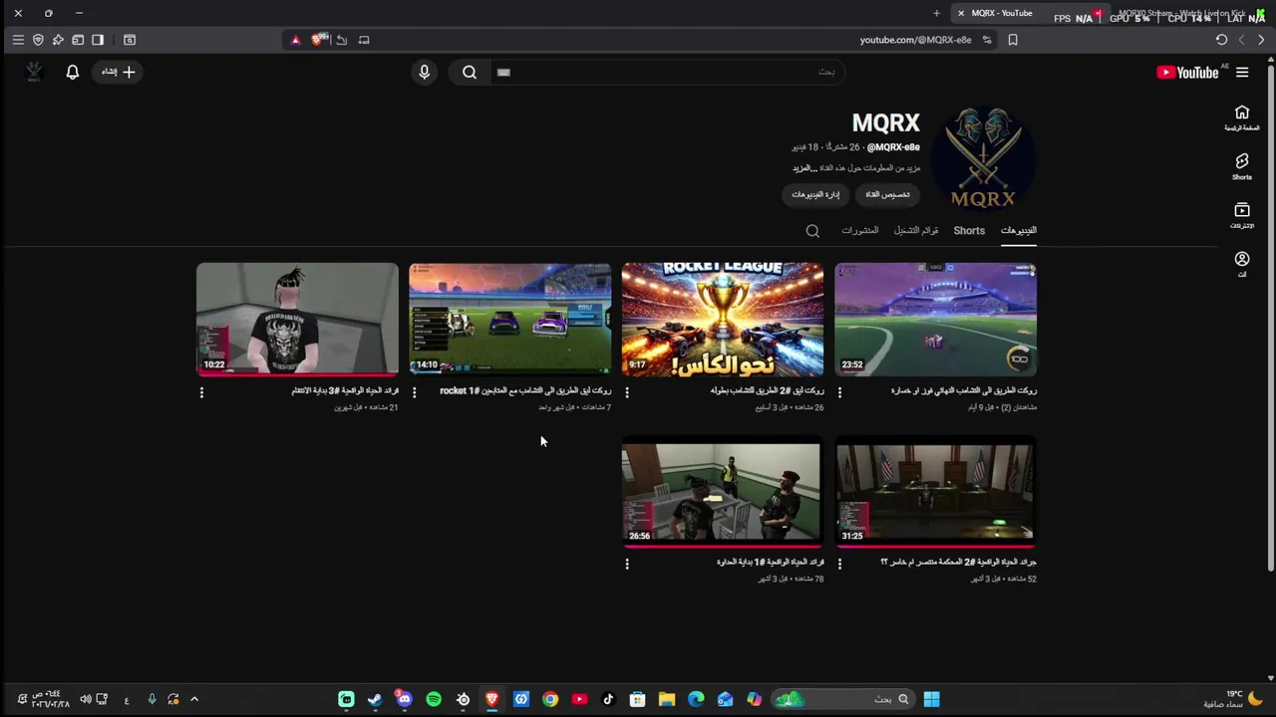Open Google Chrome from taskbar
The width and height of the screenshot is (1276, 717).
(550, 699)
